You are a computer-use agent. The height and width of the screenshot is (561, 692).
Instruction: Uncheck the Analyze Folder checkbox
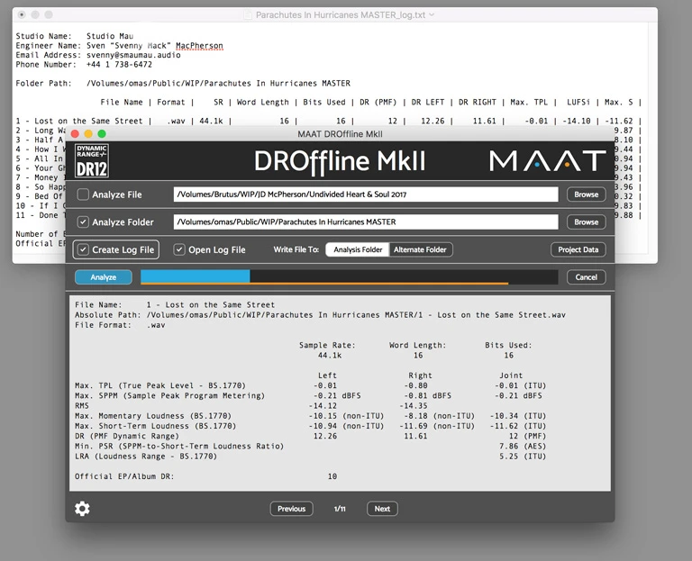point(83,222)
